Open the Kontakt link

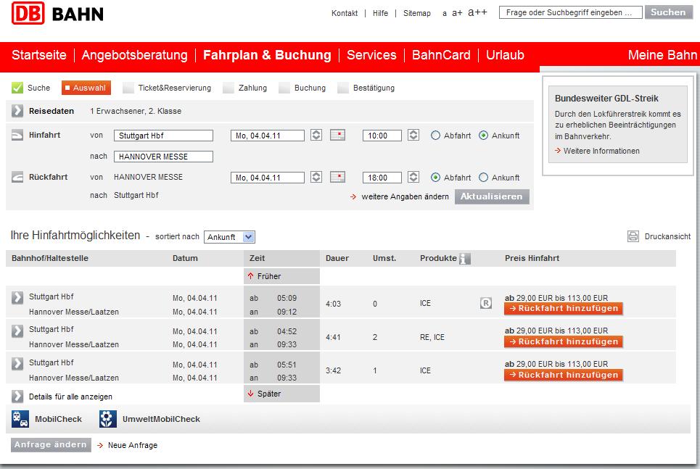click(x=345, y=13)
